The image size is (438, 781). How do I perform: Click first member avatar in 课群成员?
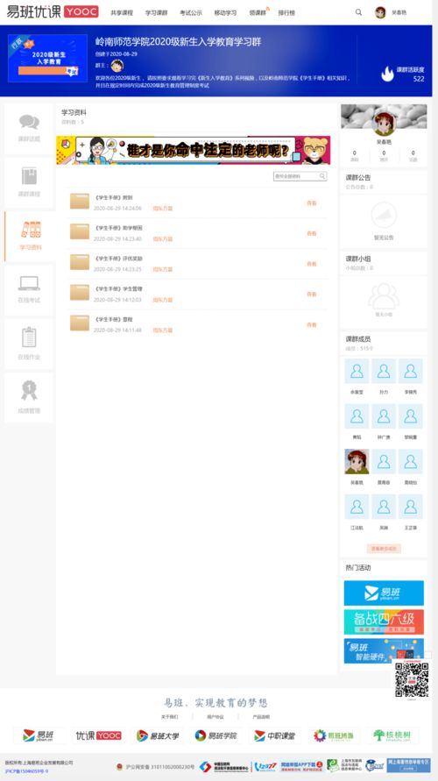(357, 371)
